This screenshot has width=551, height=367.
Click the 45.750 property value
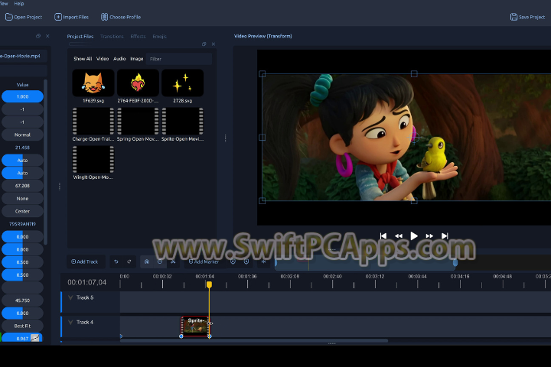[22, 300]
